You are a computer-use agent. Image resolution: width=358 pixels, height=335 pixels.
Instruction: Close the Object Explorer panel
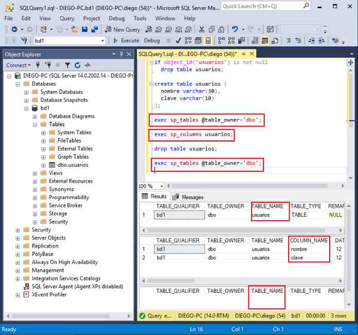pyautogui.click(x=129, y=55)
